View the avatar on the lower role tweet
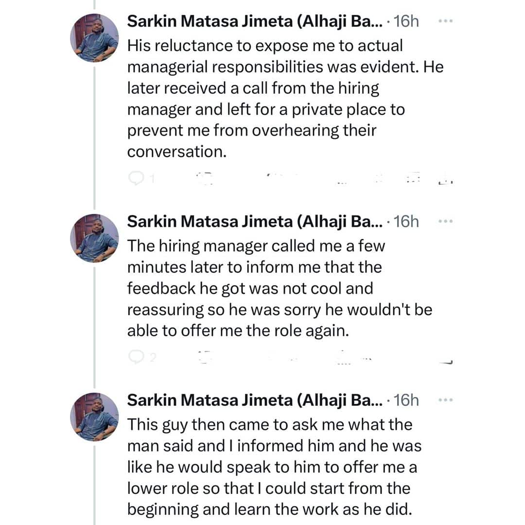 tap(95, 417)
